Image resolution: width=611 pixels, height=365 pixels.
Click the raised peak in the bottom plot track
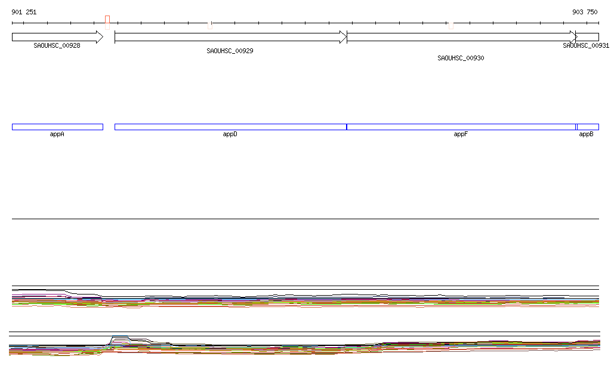119,338
